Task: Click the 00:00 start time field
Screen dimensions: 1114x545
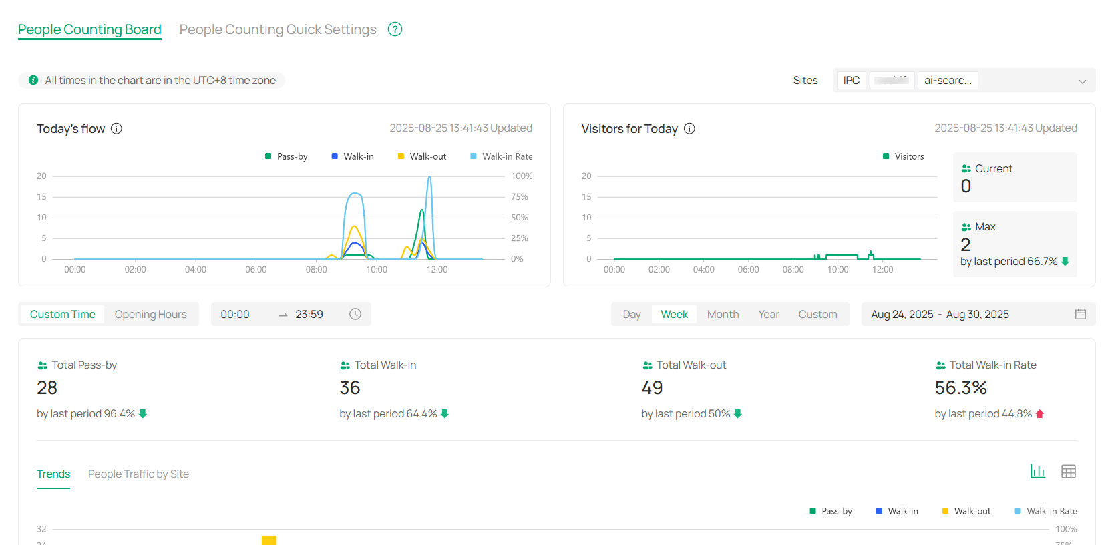Action: 235,314
